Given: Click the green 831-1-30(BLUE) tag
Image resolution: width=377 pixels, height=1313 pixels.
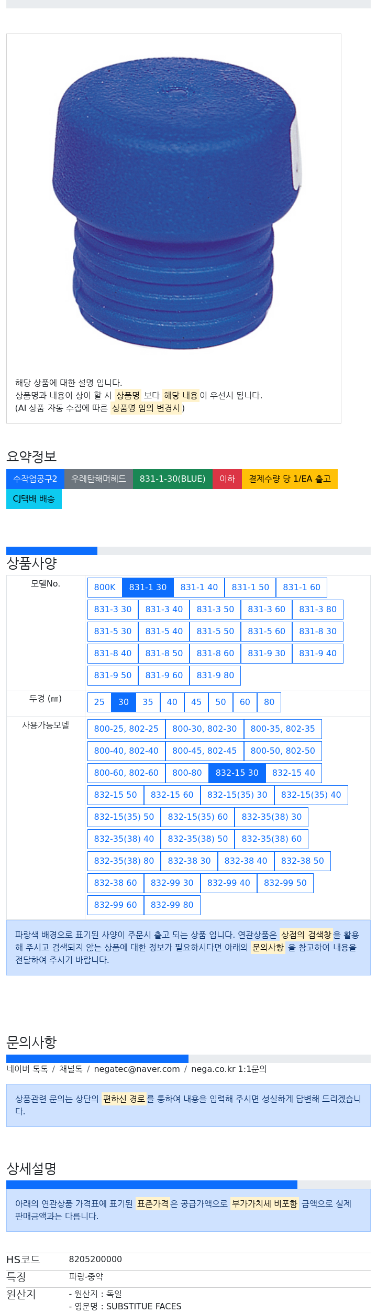Looking at the screenshot, I should pos(173,479).
